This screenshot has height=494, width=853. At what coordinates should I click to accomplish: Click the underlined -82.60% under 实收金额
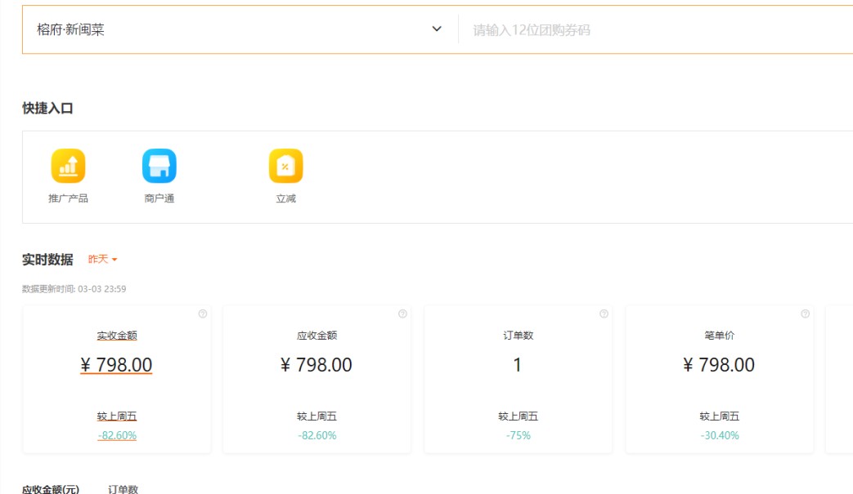(117, 435)
